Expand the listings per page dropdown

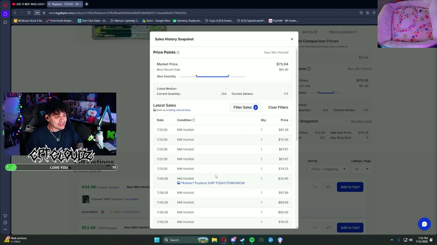point(362,169)
